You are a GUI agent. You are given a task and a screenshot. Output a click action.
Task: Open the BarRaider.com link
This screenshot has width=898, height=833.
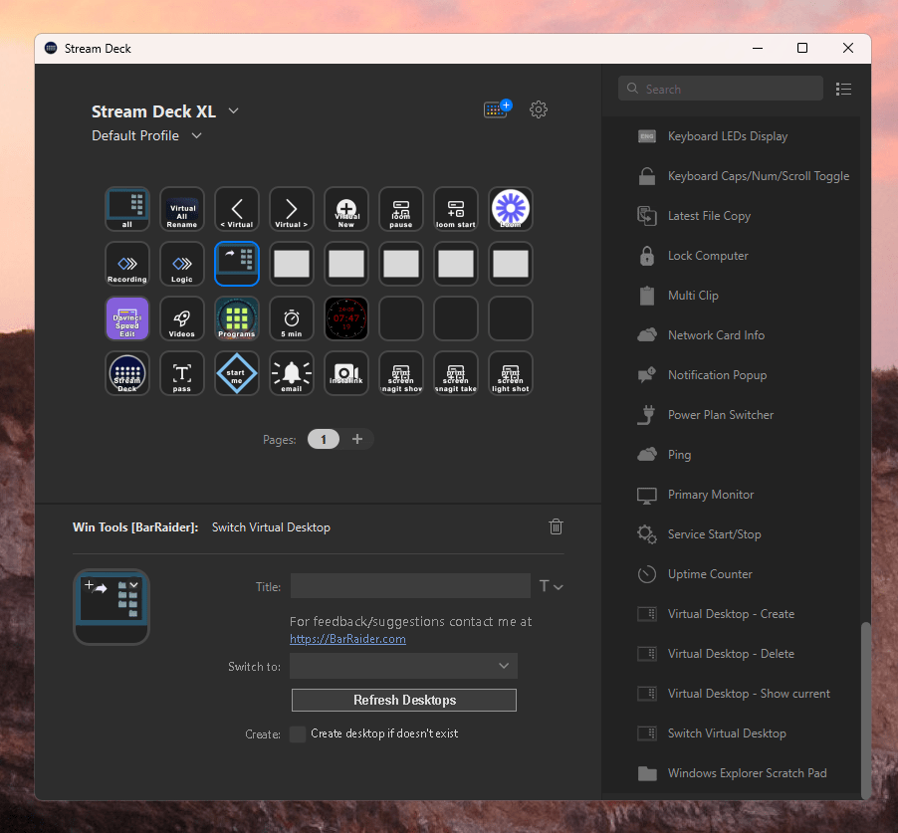[x=347, y=639]
